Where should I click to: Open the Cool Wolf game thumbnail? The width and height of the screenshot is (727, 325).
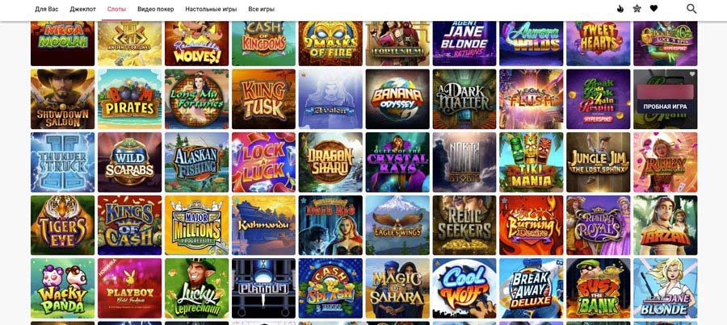pos(464,288)
